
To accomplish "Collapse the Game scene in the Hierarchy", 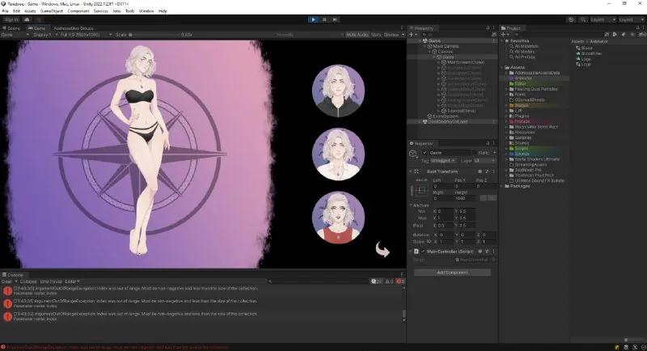I will pos(421,40).
